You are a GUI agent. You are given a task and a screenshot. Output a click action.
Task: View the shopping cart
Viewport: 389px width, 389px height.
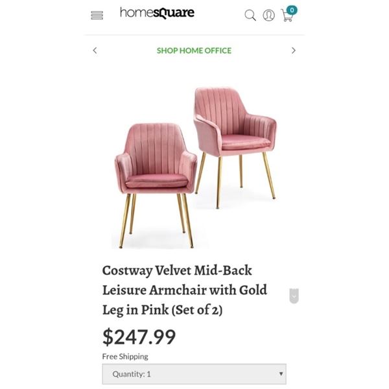pos(287,16)
